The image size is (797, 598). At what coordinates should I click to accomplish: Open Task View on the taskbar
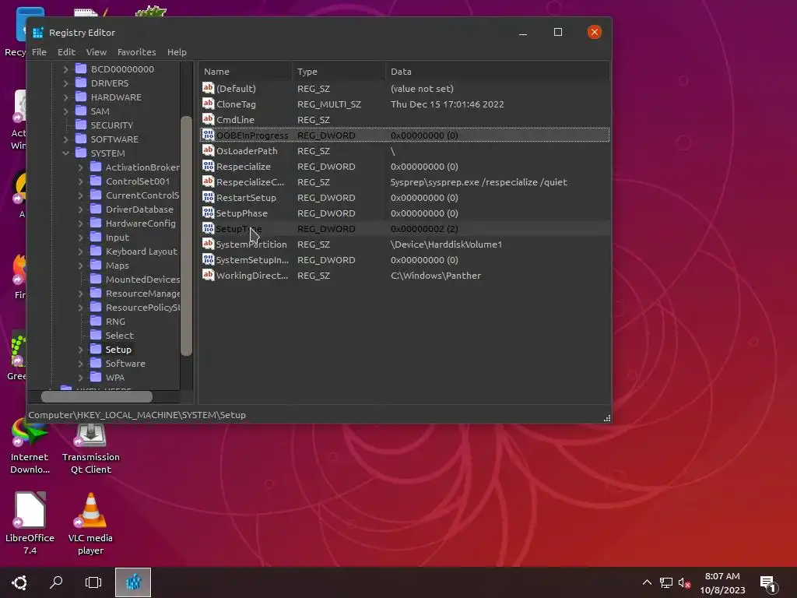point(93,582)
